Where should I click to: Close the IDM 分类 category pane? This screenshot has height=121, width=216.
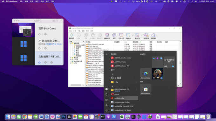[x=84, y=42]
